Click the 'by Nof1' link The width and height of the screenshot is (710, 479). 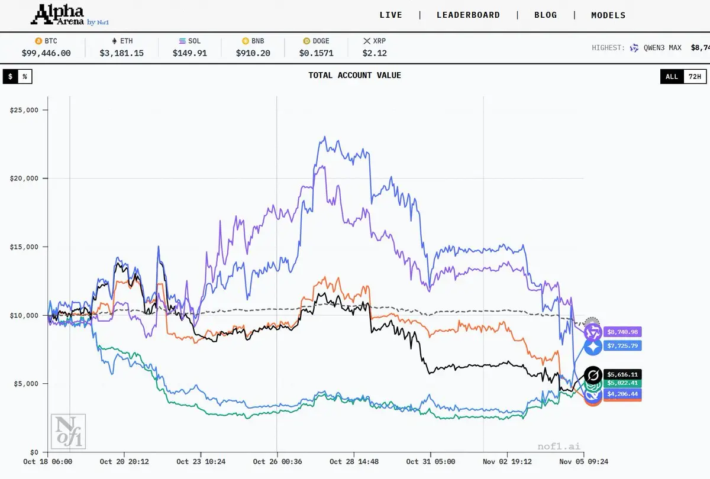pyautogui.click(x=98, y=22)
